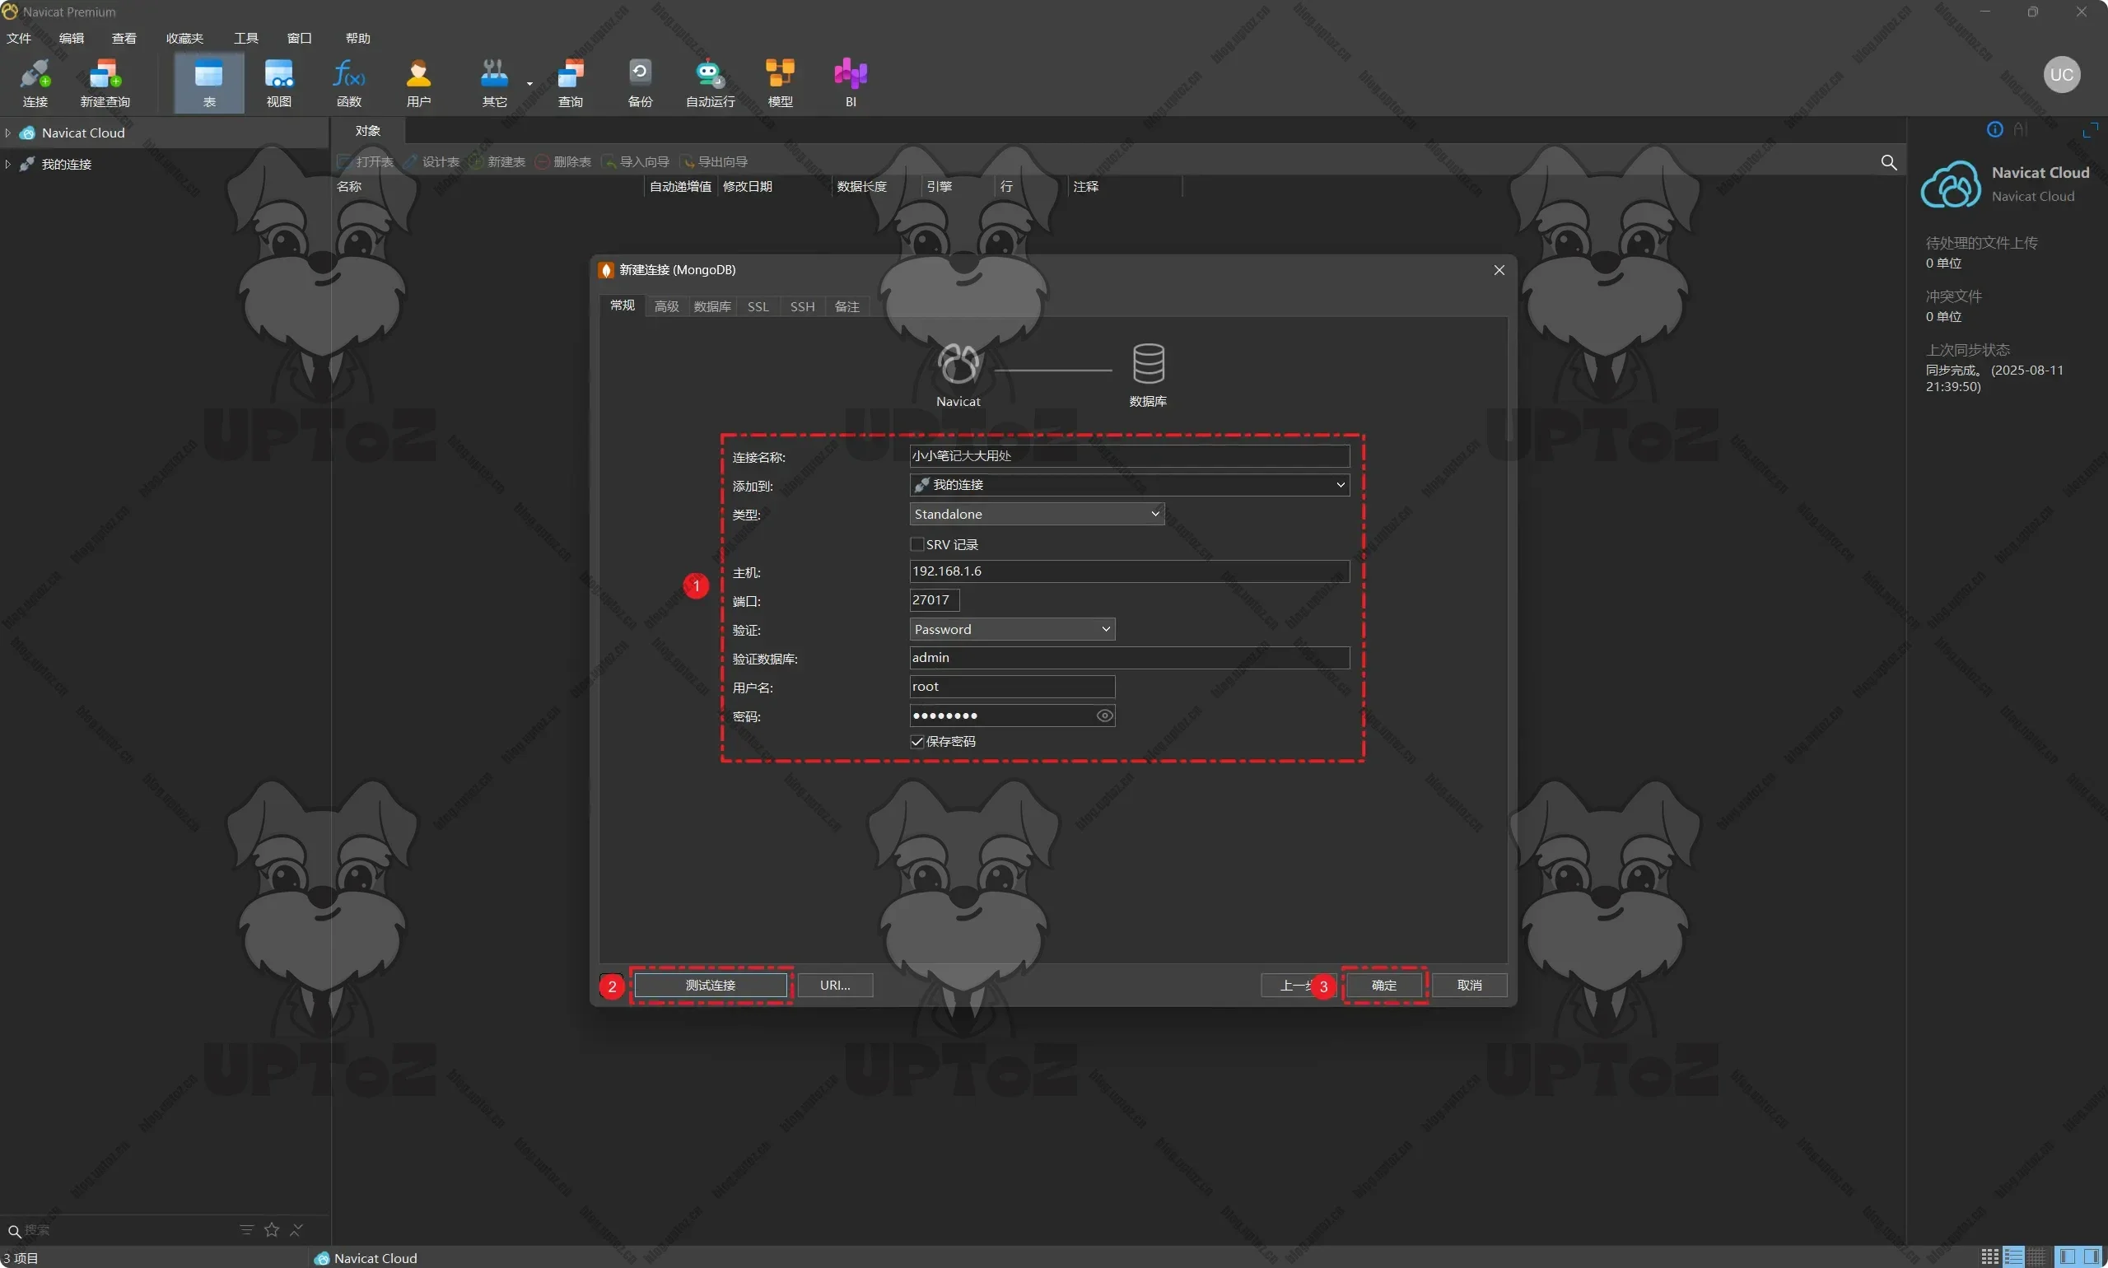Click the star favorites icon in sidebar bottom
The width and height of the screenshot is (2108, 1268).
[272, 1229]
